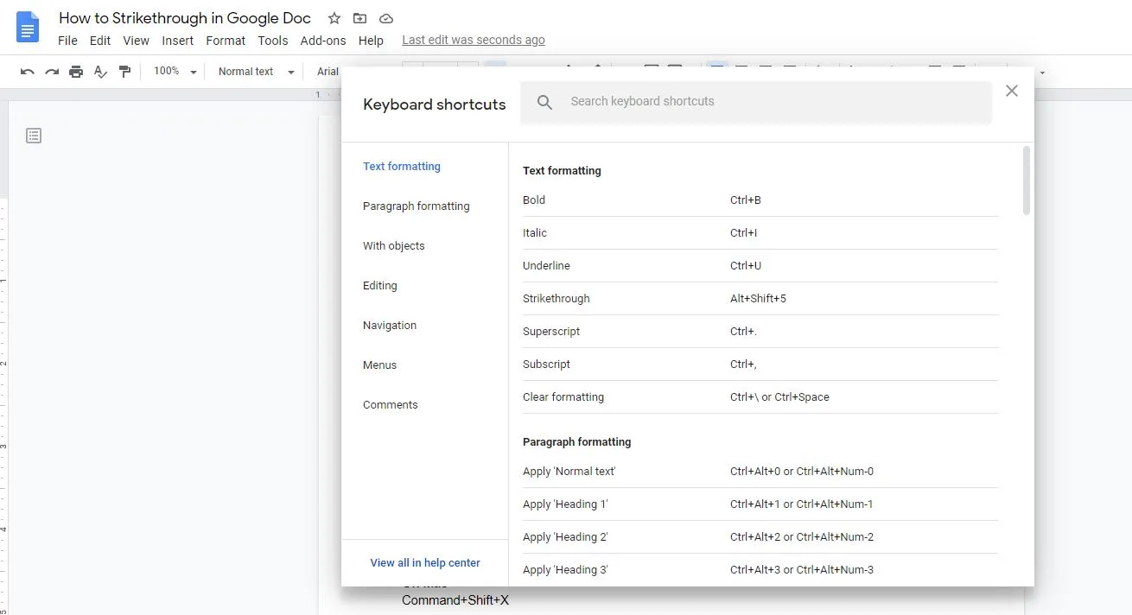Open 'Last edit was seconds ago' link
This screenshot has width=1132, height=615.
[x=474, y=40]
